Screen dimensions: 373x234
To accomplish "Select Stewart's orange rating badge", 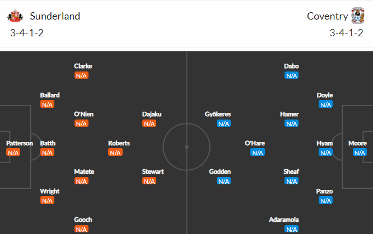I will point(150,182).
